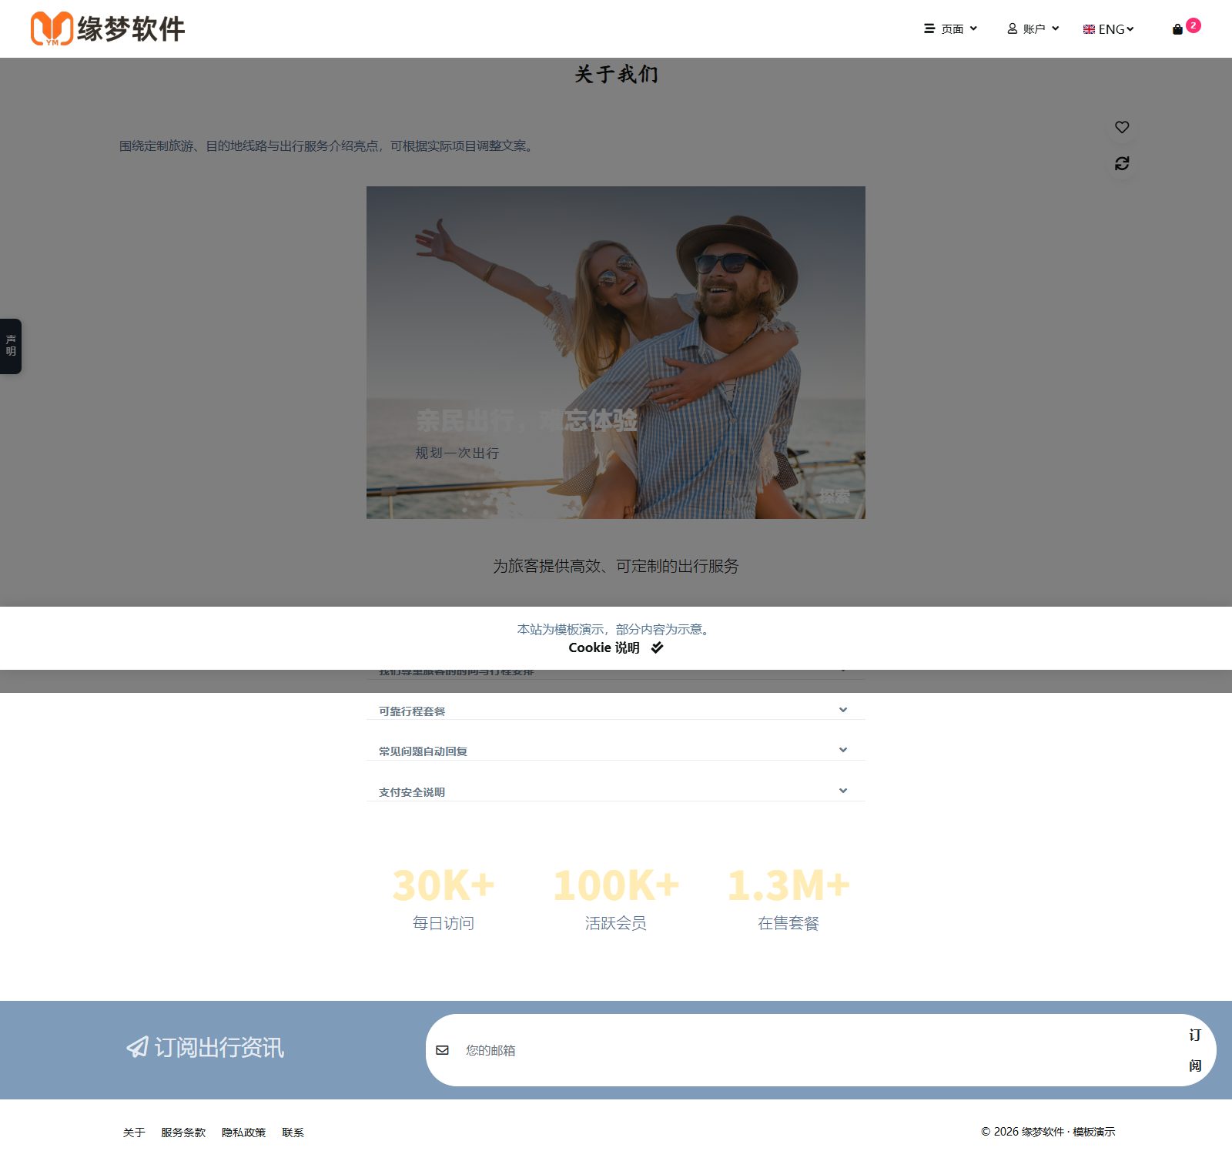Viewport: 1232px width, 1171px height.
Task: Click the couple travel banner image
Action: pos(616,353)
